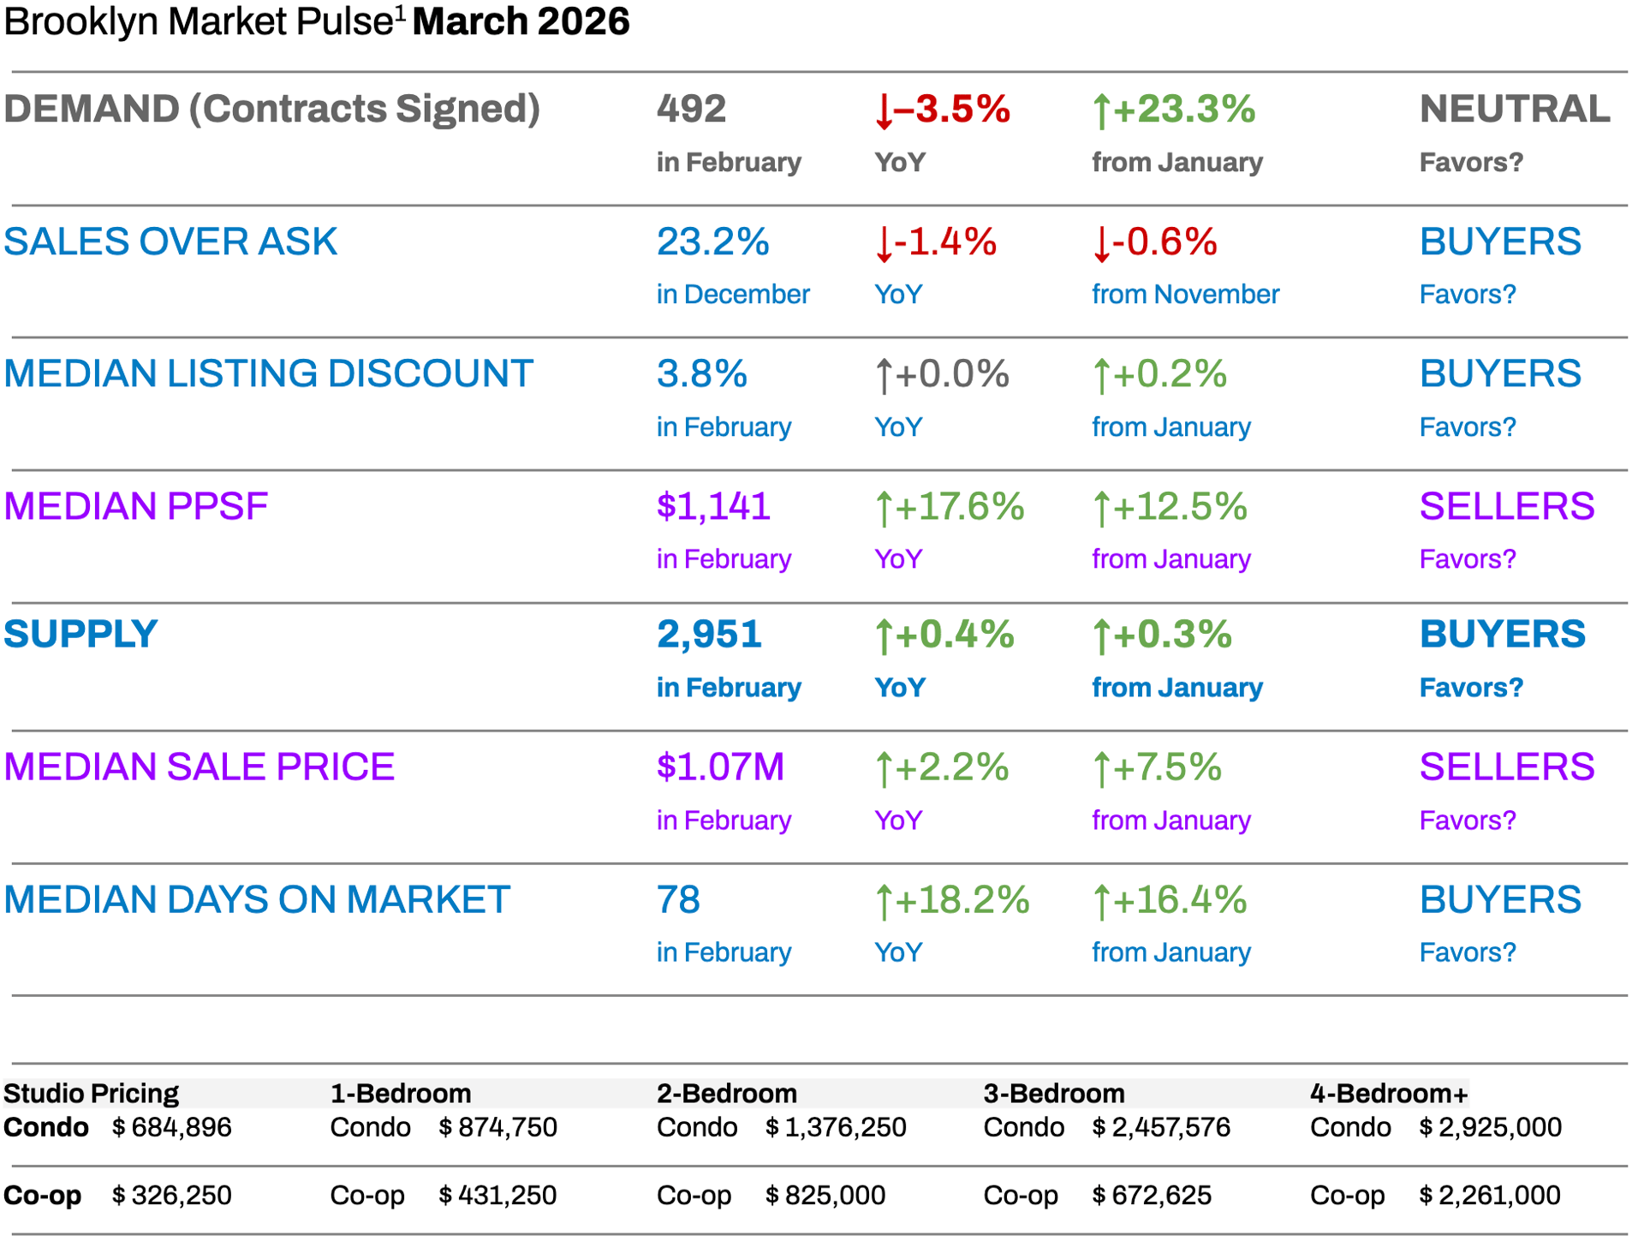Click the red down arrow next to -1.4%
The image size is (1644, 1259).
[x=884, y=244]
